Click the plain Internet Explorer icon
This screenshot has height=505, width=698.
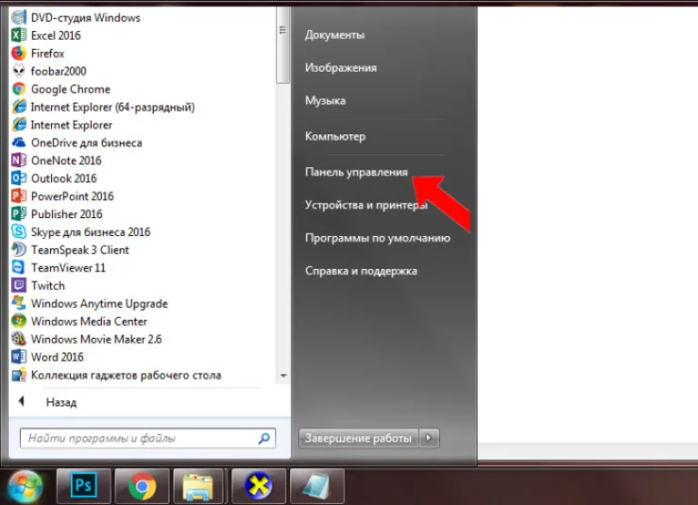point(19,124)
